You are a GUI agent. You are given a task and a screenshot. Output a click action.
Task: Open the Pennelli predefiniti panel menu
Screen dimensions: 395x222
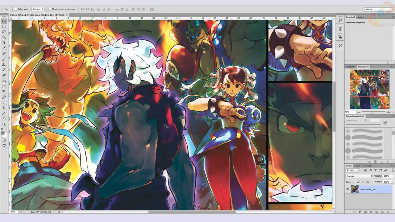pos(392,116)
